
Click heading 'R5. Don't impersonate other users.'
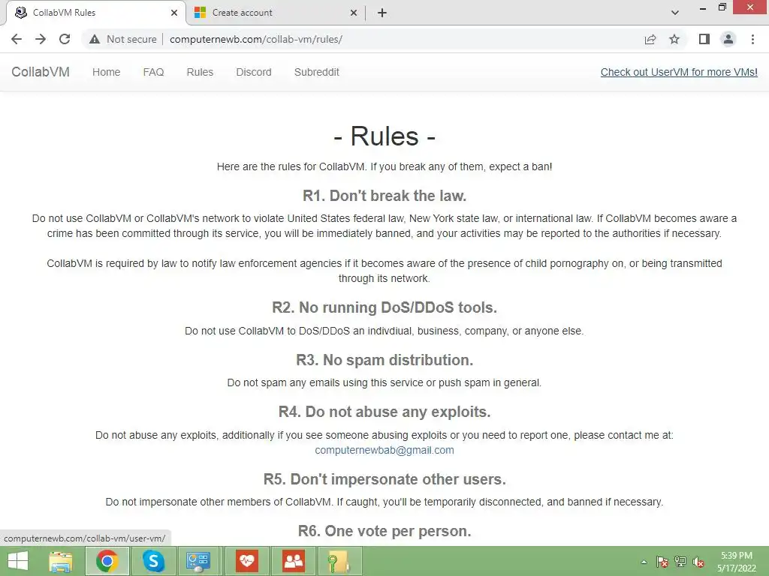pyautogui.click(x=384, y=479)
